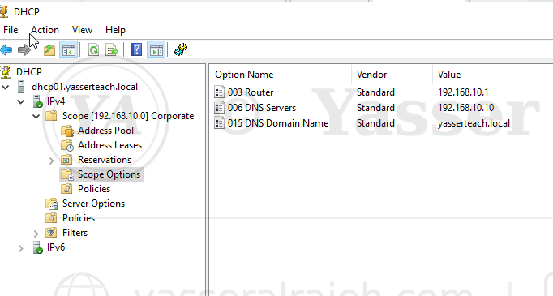Open Help via the question mark icon
The height and width of the screenshot is (296, 553).
[x=136, y=49]
